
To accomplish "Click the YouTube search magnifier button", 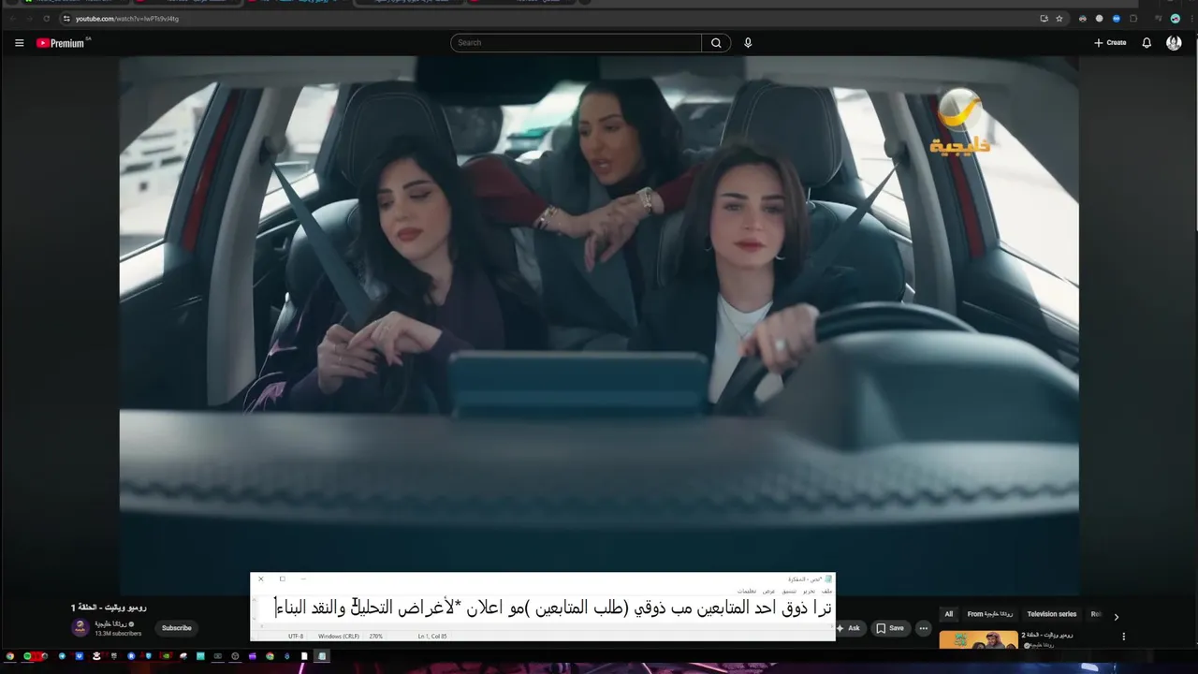I will (716, 43).
